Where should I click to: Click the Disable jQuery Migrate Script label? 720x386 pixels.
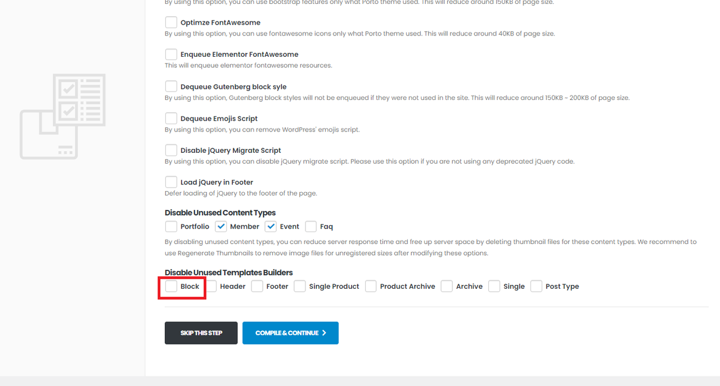point(231,150)
